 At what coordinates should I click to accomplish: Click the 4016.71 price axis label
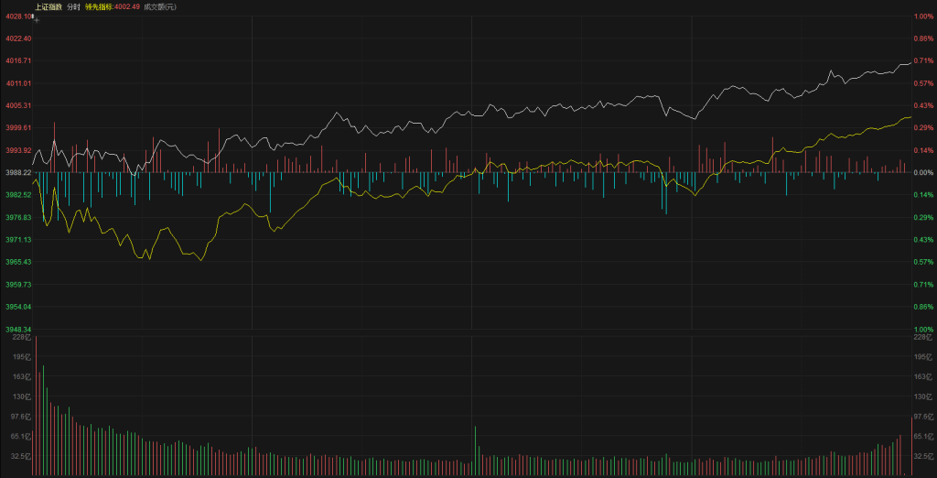coord(18,60)
